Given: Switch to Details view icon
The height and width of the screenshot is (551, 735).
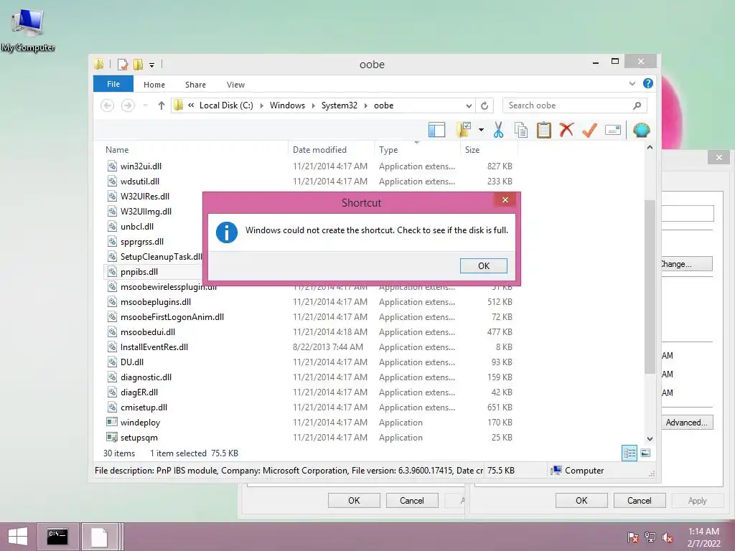Looking at the screenshot, I should click(629, 453).
